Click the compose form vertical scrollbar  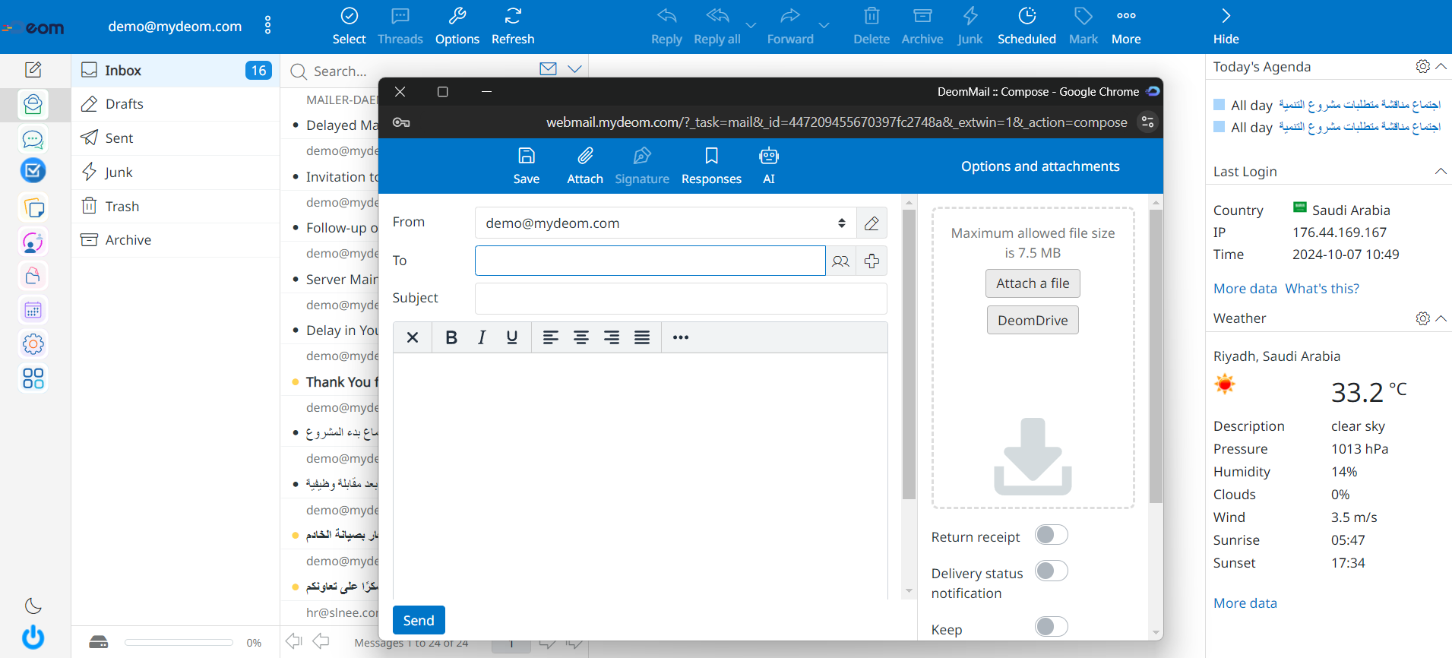coord(909,354)
